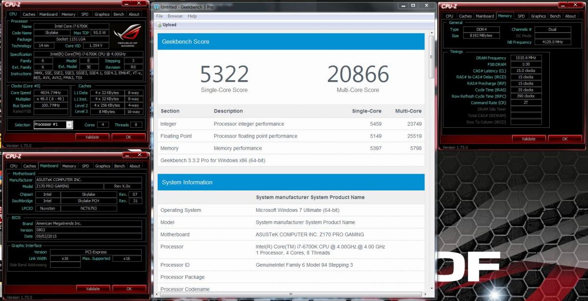Click the Intel Core i7 6700K name field

(x=72, y=26)
